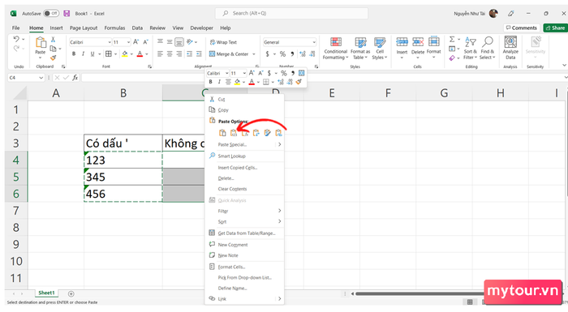Click the Format Painter icon in ribbon Clipboard
568x312 pixels.
(x=54, y=58)
